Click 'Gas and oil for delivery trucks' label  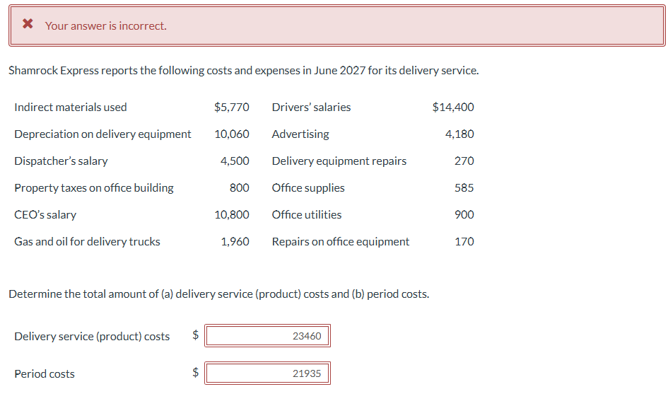(88, 242)
